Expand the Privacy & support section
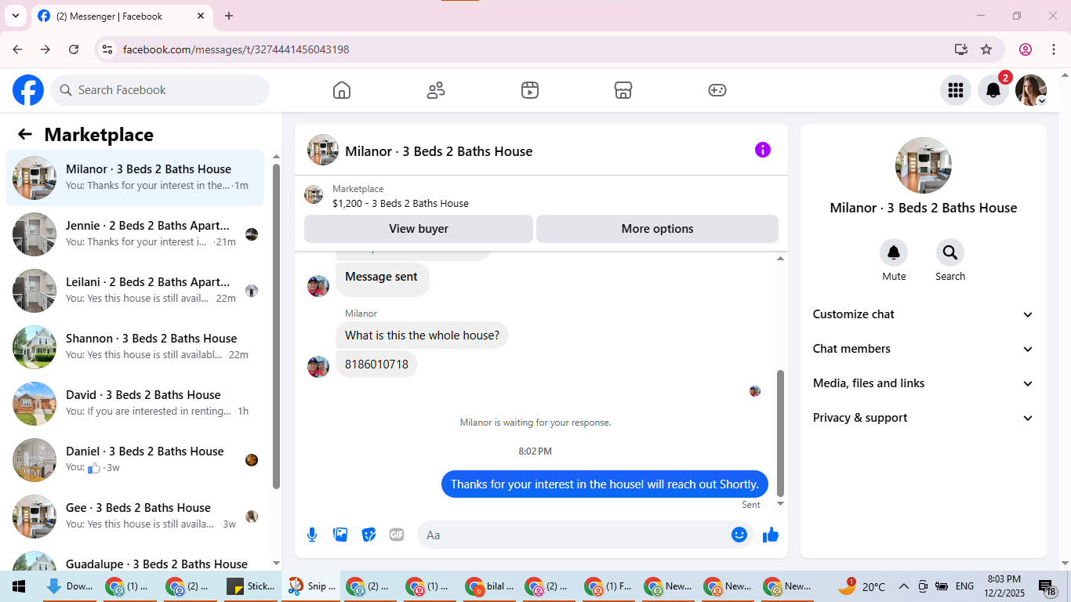 pos(924,418)
